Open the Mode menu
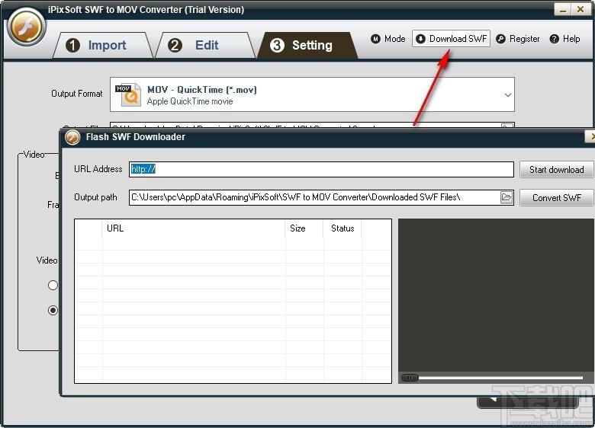The height and width of the screenshot is (428, 595). [388, 39]
